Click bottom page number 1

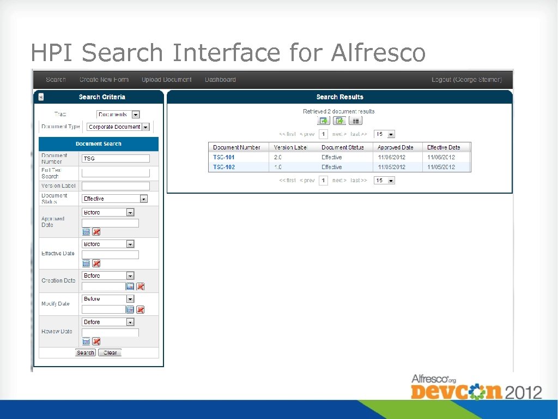click(323, 181)
